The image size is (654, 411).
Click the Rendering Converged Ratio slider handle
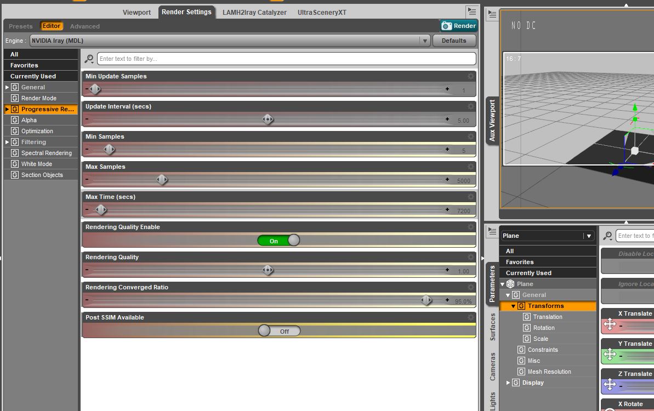[426, 300]
